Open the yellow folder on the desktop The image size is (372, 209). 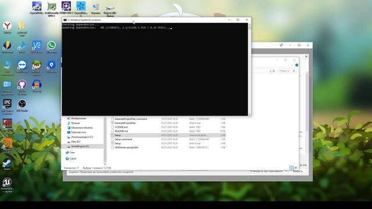(x=22, y=28)
